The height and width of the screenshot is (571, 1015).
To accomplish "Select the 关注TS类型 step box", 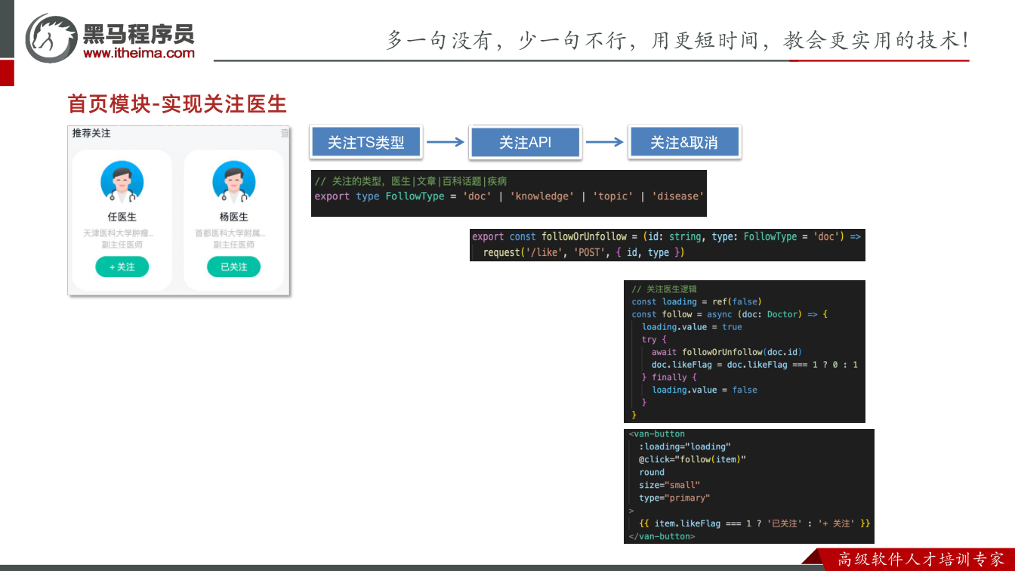I will pyautogui.click(x=366, y=142).
